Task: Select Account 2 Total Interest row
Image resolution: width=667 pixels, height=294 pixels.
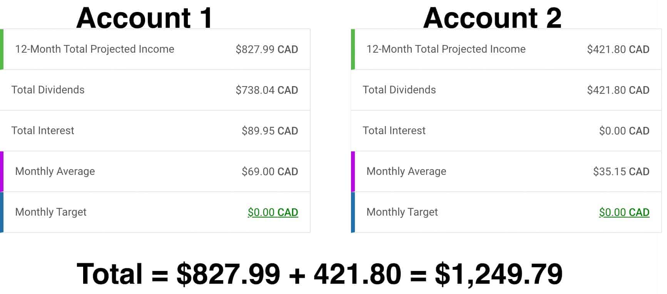Action: tap(506, 131)
